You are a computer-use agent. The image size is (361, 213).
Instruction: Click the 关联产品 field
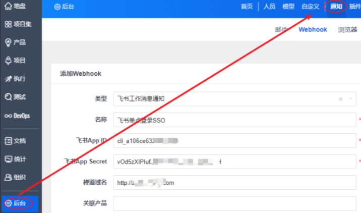(234, 203)
